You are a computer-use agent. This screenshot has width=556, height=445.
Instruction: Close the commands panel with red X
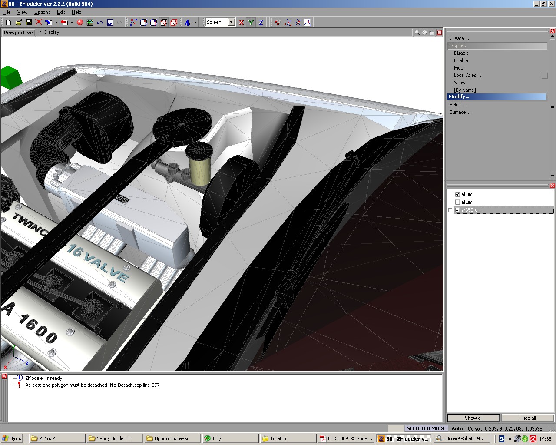(x=553, y=31)
